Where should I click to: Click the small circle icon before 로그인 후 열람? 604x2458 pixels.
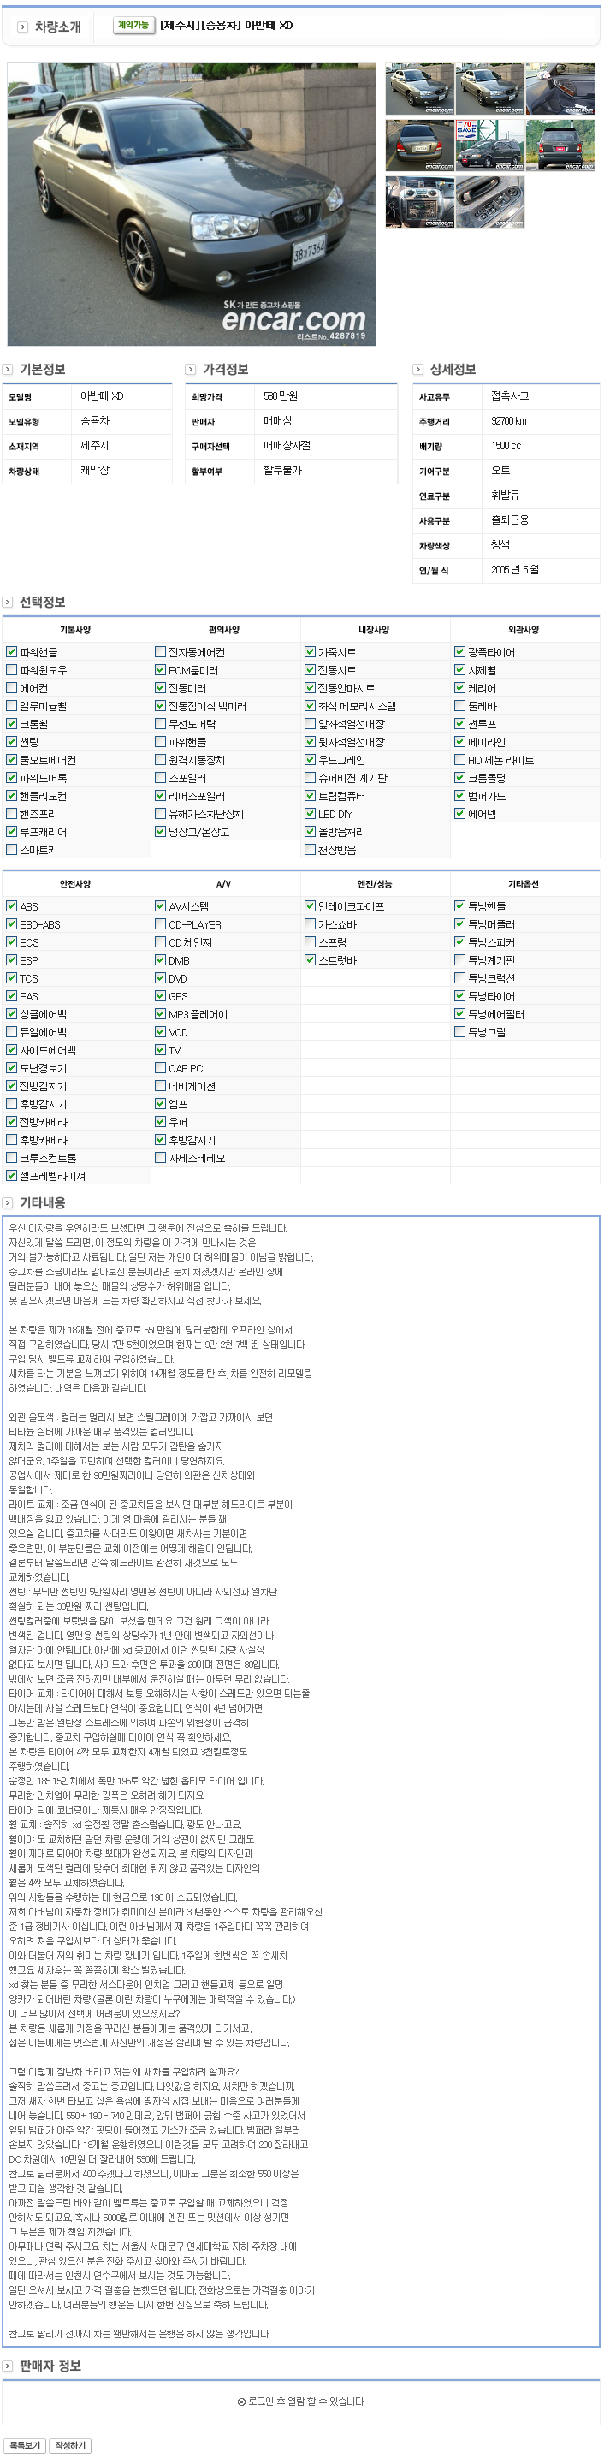241,2402
